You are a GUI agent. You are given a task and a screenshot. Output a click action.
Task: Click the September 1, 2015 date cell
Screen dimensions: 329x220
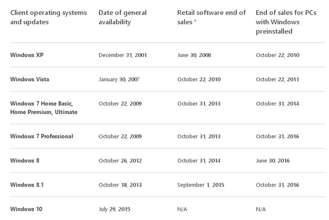pos(201,185)
